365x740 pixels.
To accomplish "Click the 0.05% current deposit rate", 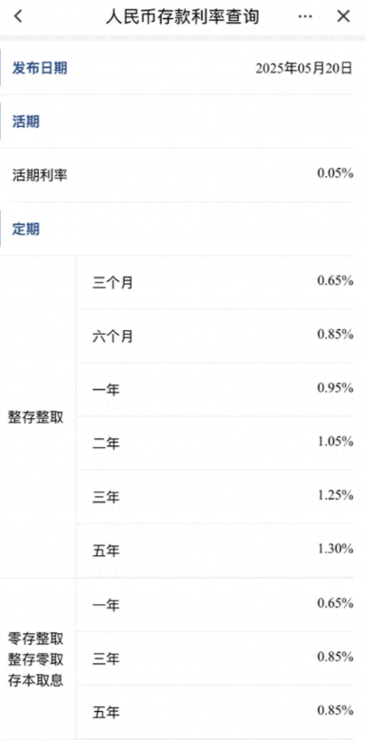I will (335, 174).
